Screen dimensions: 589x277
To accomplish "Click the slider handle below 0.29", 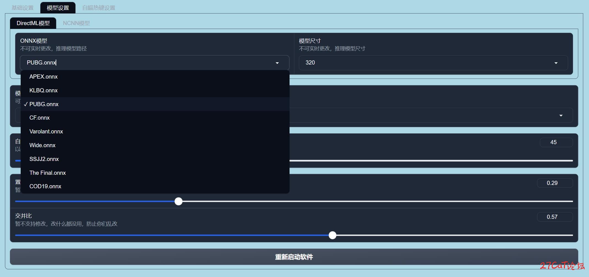I will (179, 201).
